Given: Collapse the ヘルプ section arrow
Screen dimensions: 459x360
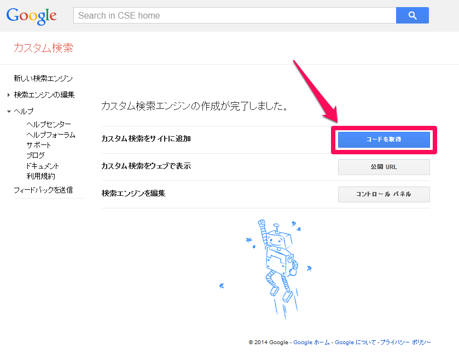Looking at the screenshot, I should click(x=9, y=112).
